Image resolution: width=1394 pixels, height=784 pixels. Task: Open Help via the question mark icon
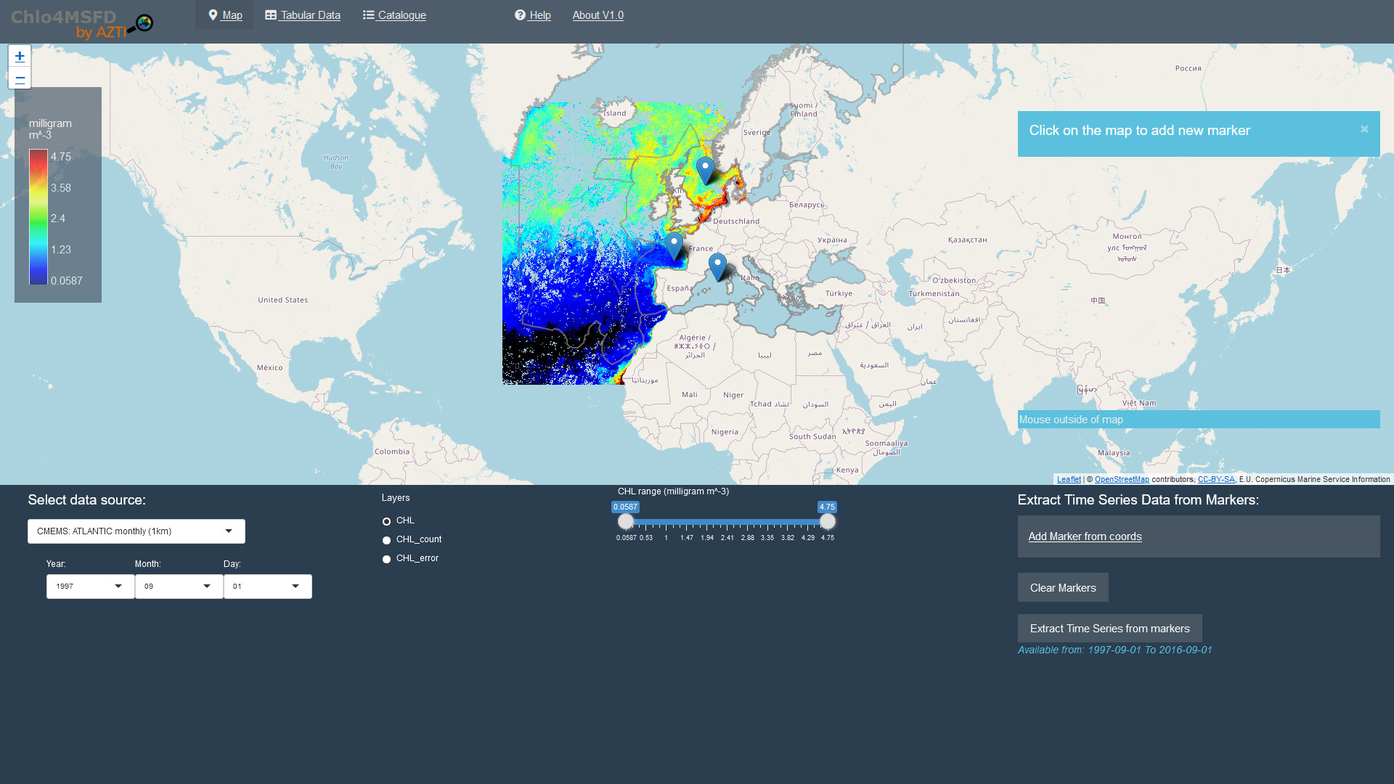point(520,15)
